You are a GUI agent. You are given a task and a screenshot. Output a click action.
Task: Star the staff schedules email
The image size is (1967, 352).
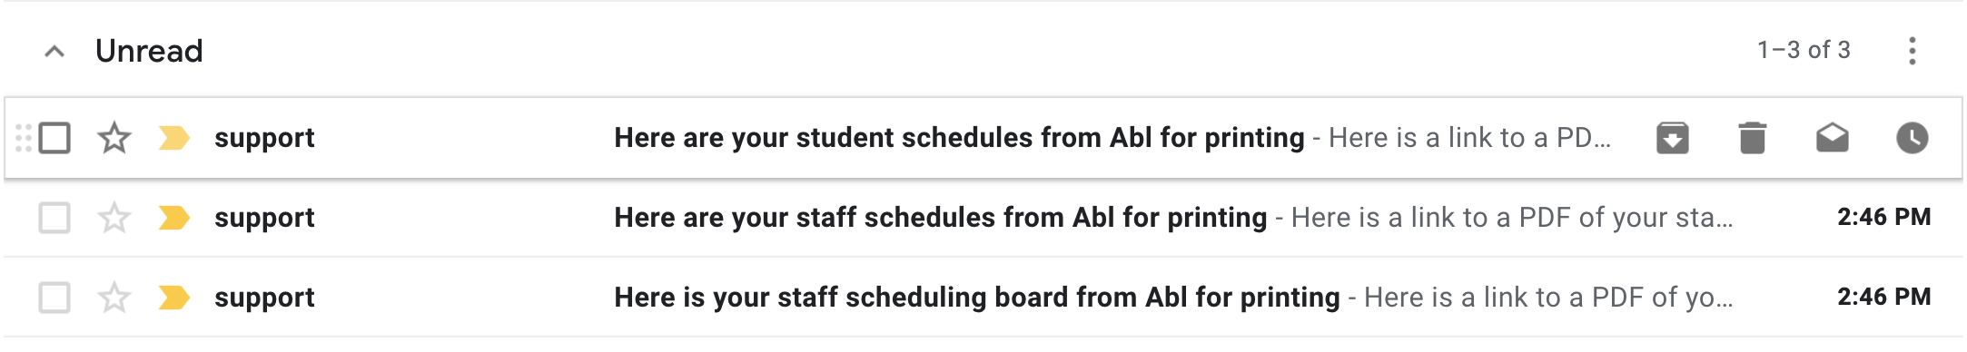point(114,218)
